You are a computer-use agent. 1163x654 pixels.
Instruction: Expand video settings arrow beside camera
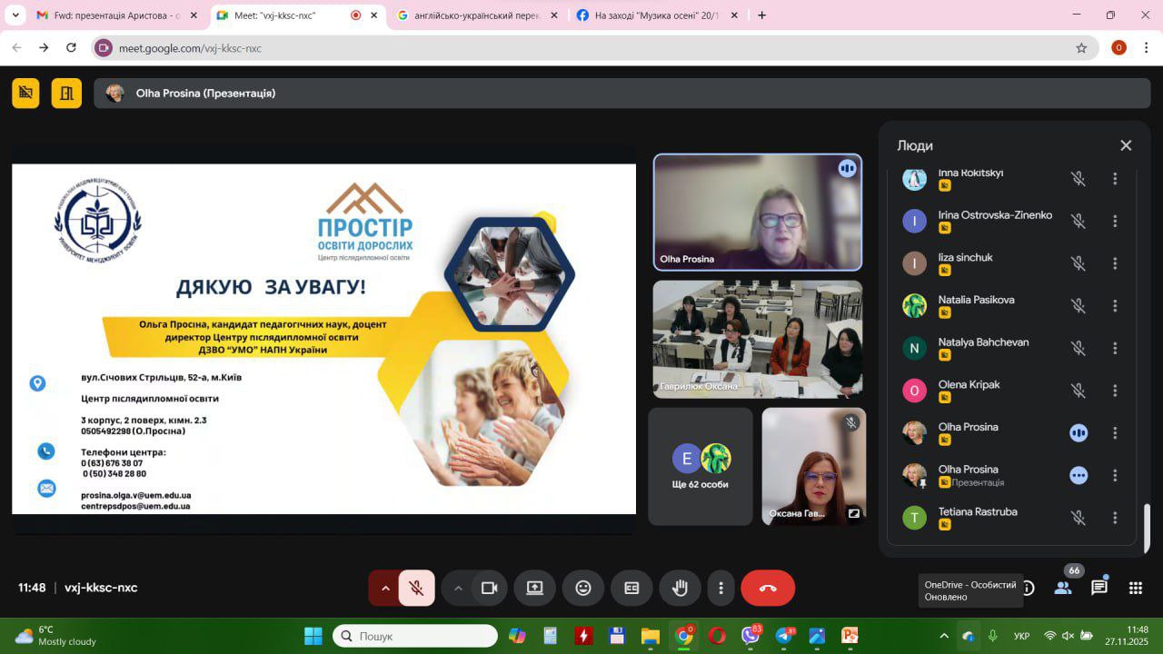click(458, 588)
